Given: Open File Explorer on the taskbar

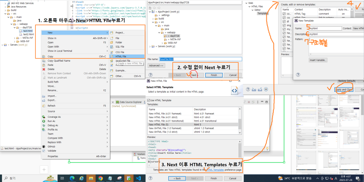Looking at the screenshot, I should coord(91,178).
